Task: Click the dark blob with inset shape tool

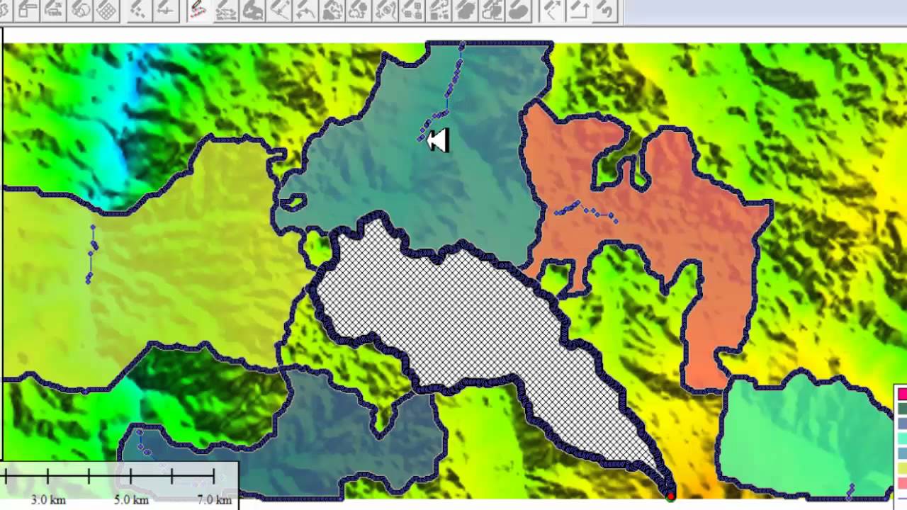Action: click(252, 10)
